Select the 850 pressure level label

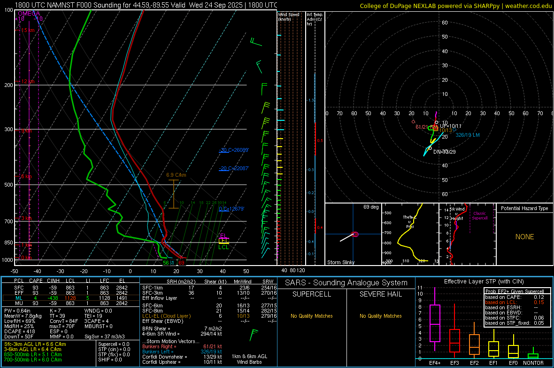pos(8,243)
